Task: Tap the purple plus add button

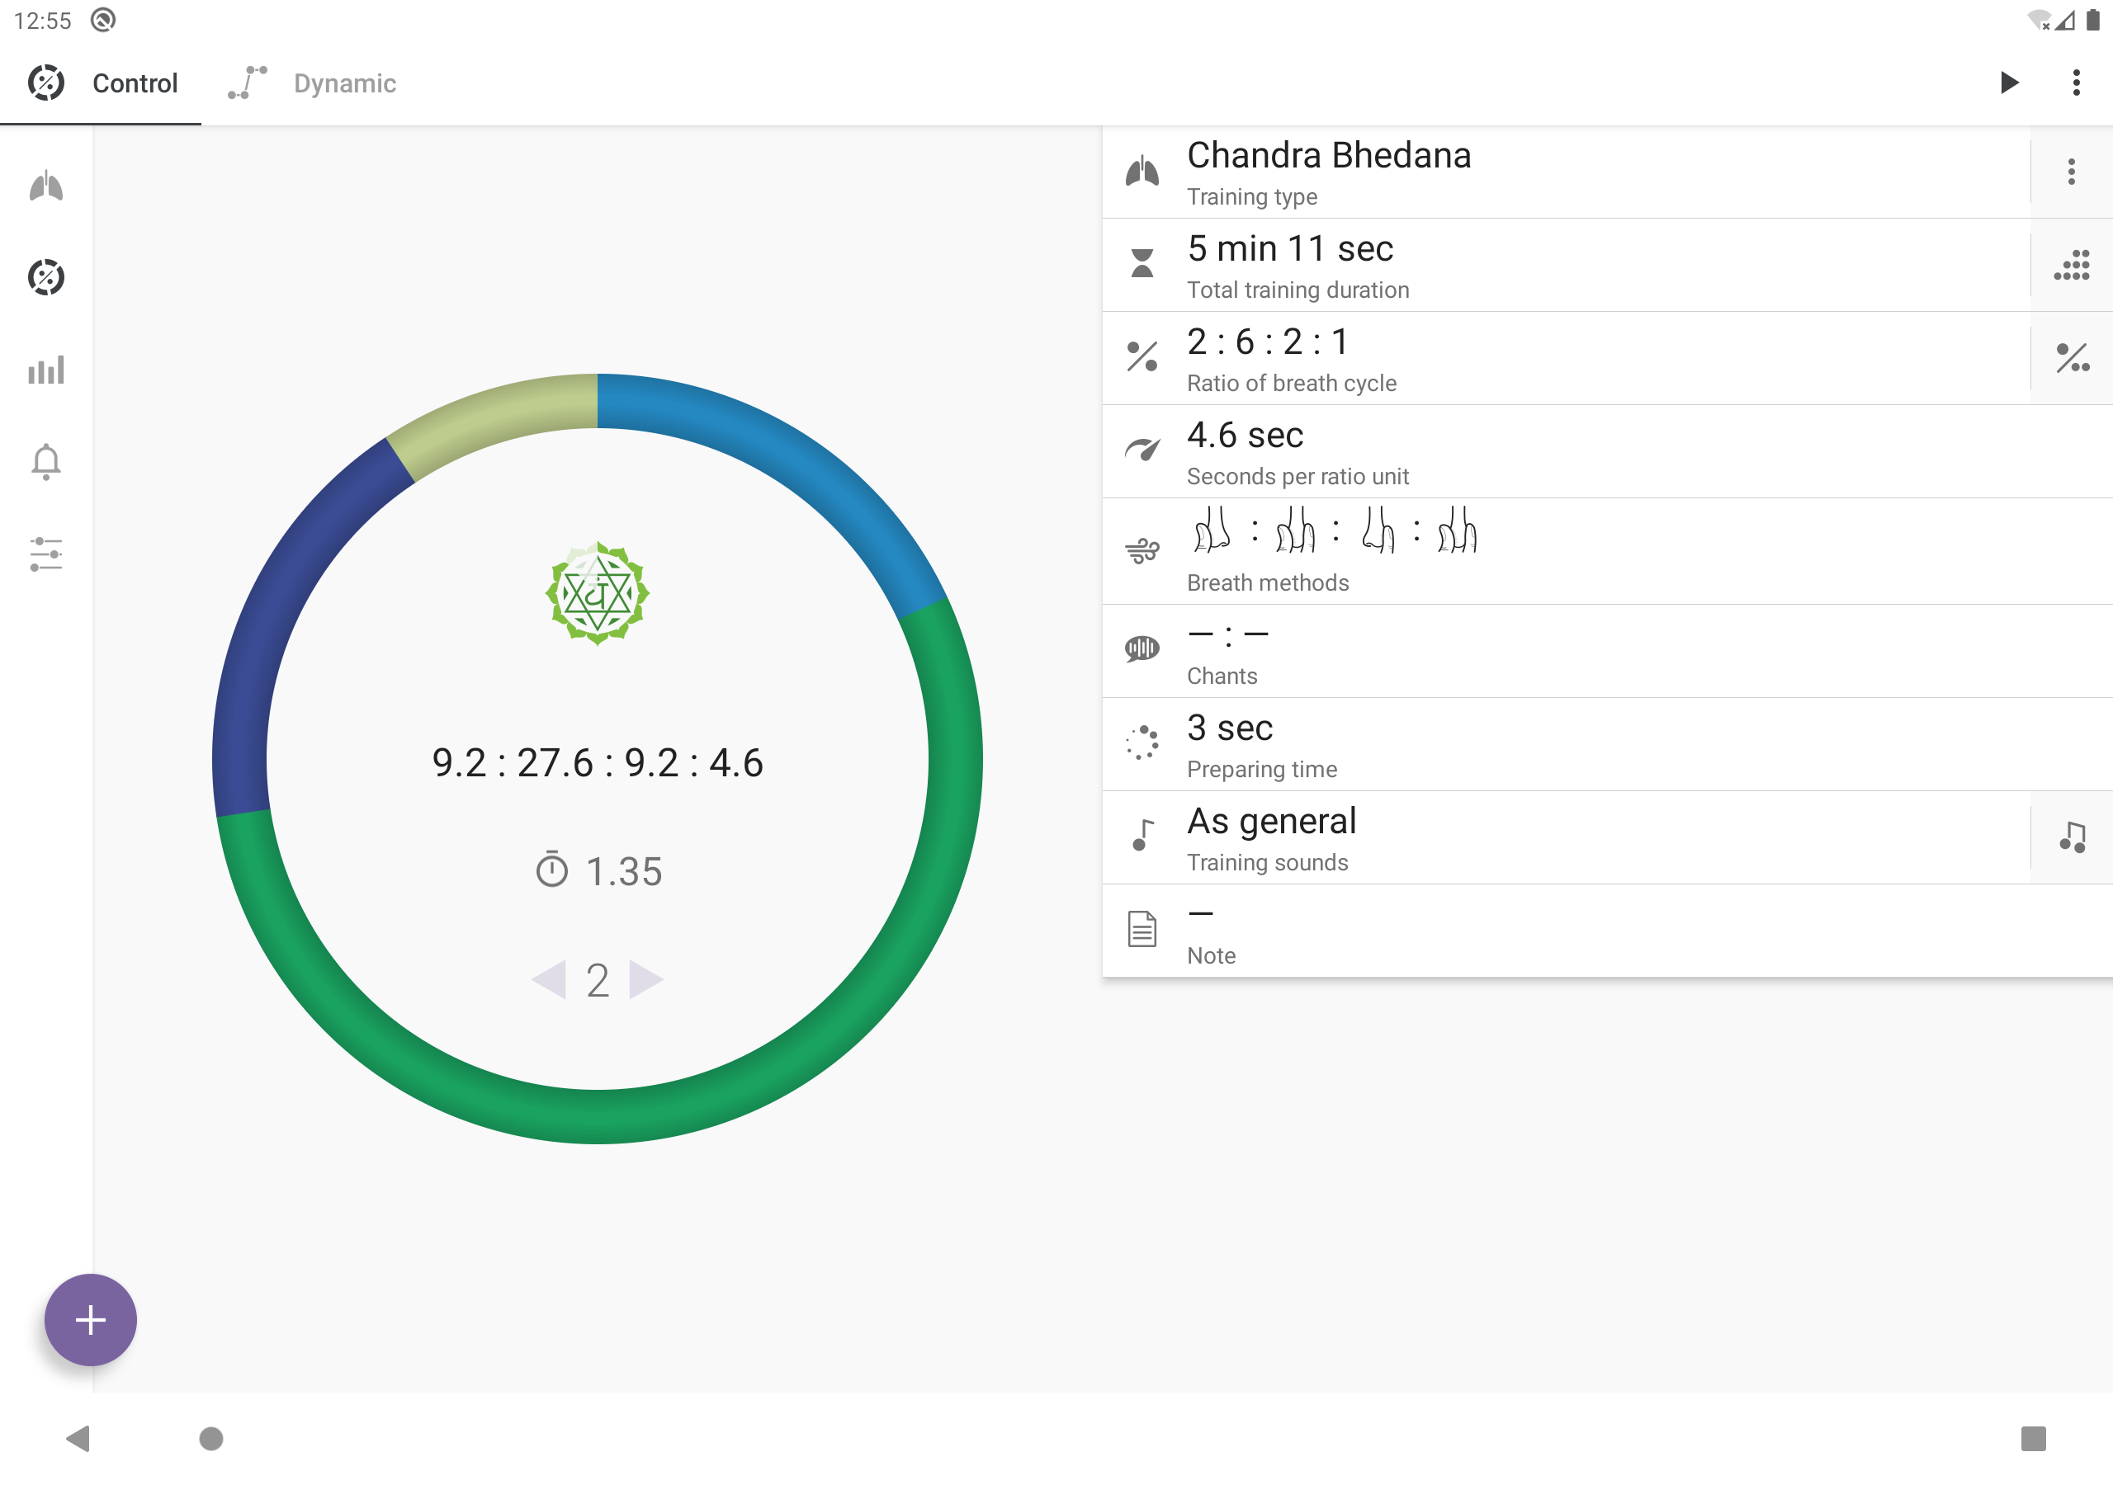Action: point(90,1320)
